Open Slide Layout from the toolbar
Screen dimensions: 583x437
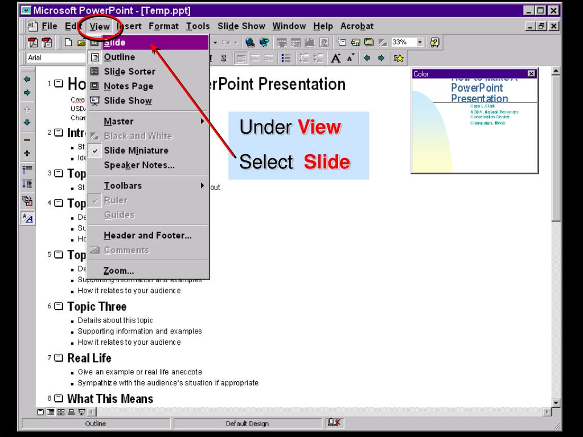tap(355, 42)
